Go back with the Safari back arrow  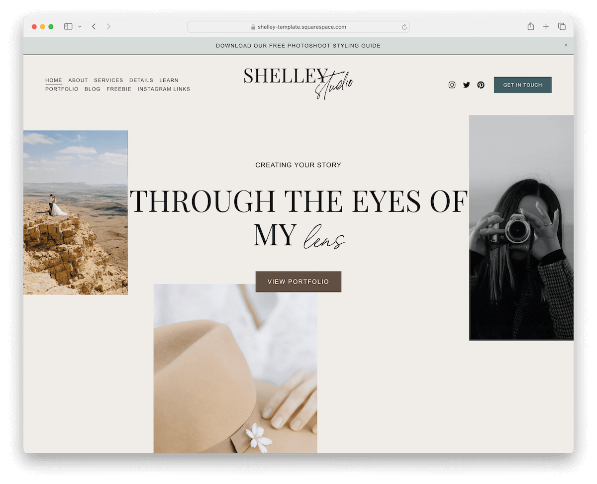pyautogui.click(x=94, y=26)
